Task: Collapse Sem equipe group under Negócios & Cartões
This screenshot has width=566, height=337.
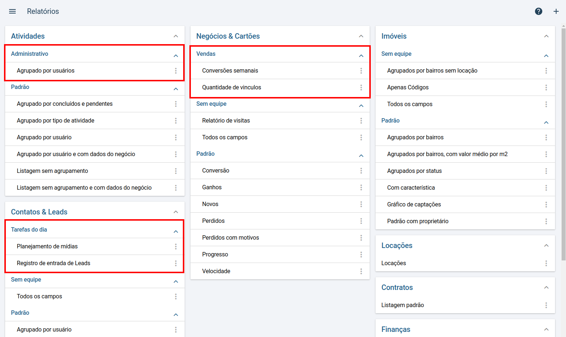Action: point(361,106)
